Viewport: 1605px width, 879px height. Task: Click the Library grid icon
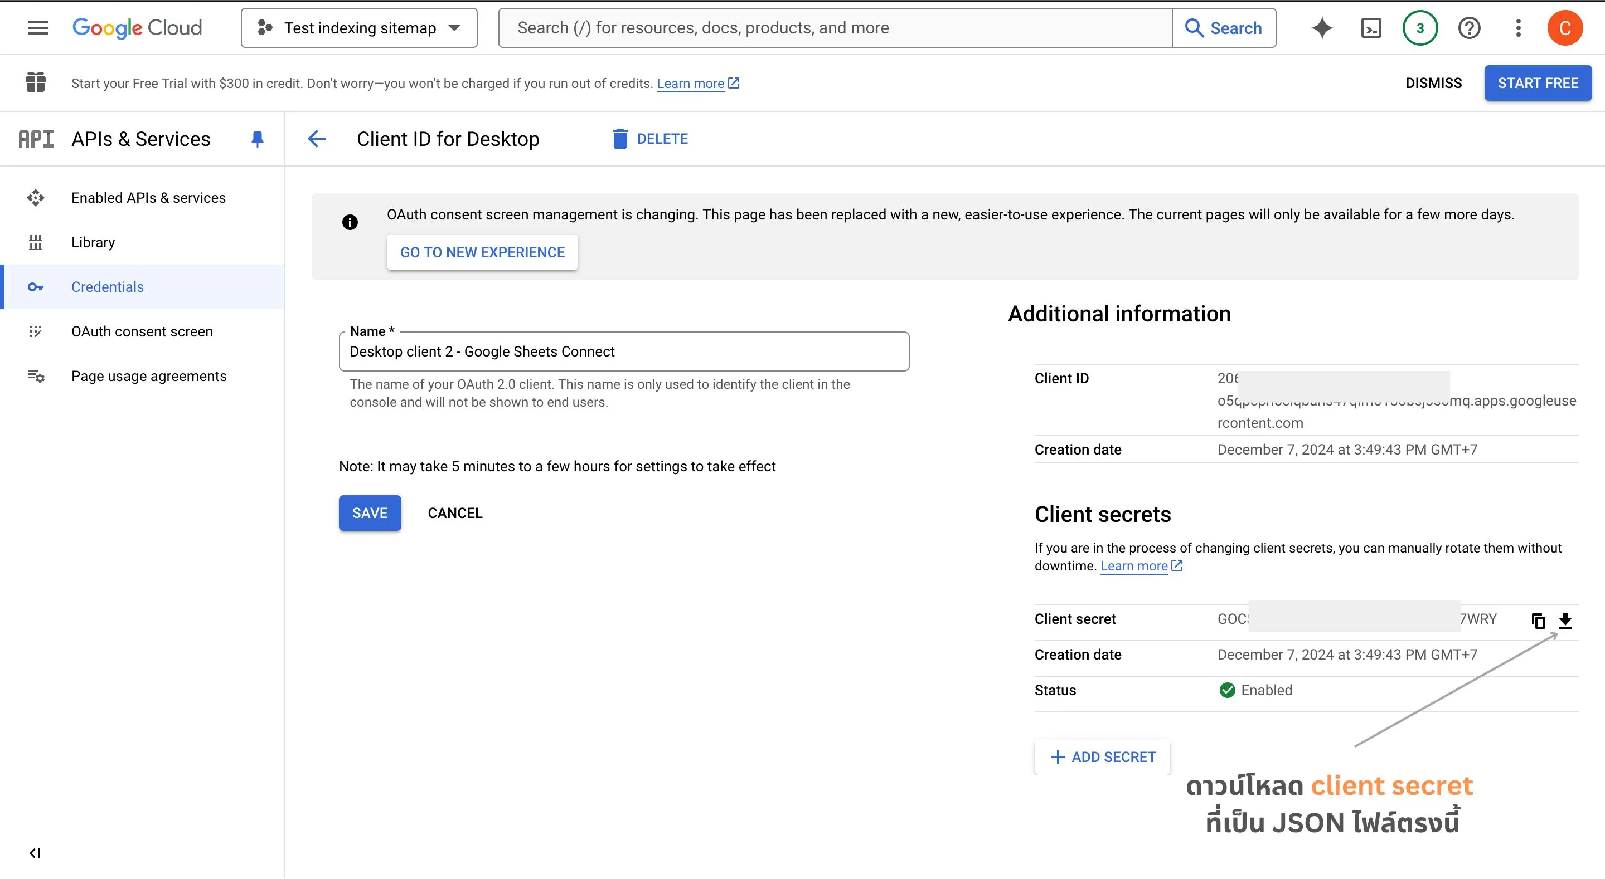(36, 242)
